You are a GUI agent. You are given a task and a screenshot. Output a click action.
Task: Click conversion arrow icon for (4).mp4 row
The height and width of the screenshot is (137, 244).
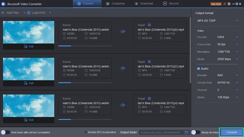(123, 105)
